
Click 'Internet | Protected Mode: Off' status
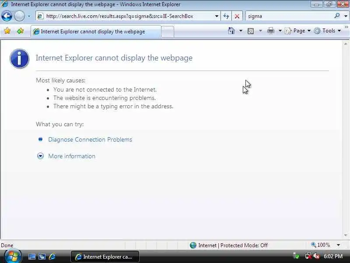233,245
